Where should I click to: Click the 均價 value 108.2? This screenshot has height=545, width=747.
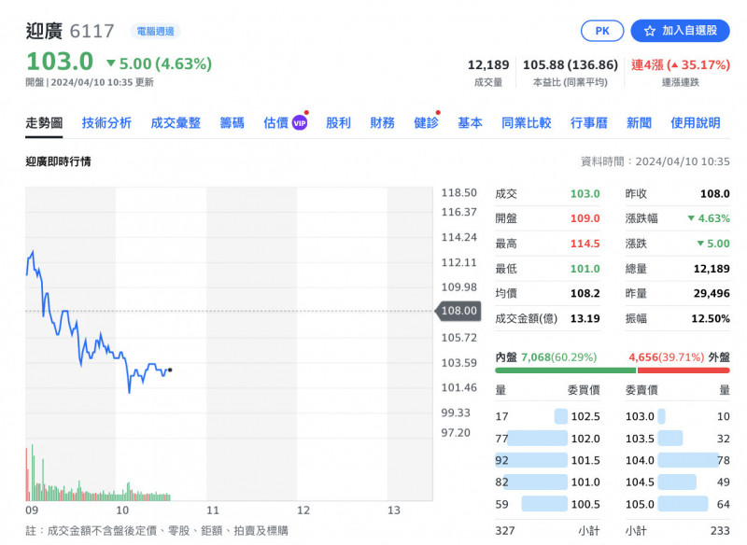(585, 293)
